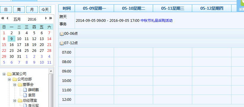244x107 pixels.
Task: Switch to day view with 日 button
Action: [6, 10]
